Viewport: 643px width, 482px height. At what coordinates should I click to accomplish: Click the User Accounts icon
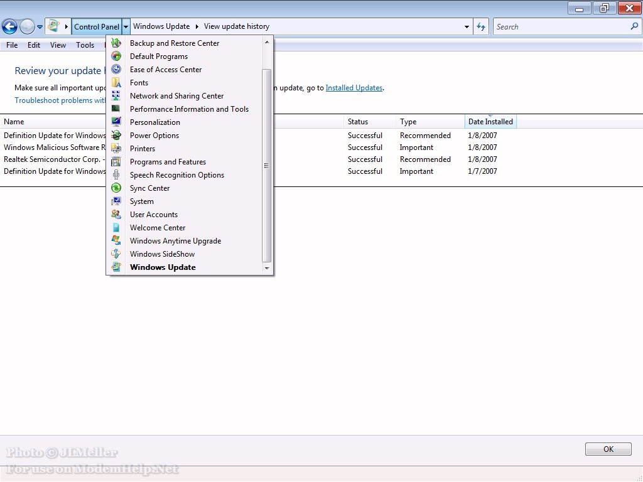point(116,215)
